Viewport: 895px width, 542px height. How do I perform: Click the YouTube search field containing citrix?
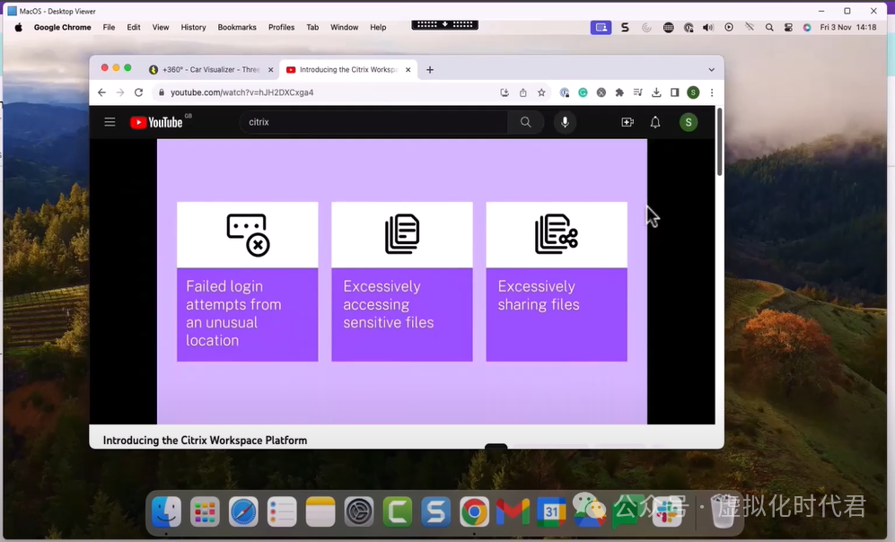(x=373, y=122)
